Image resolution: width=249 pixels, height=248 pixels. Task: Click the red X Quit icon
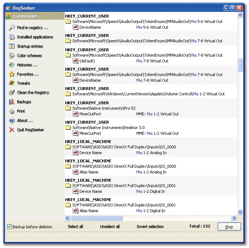pos(12,130)
